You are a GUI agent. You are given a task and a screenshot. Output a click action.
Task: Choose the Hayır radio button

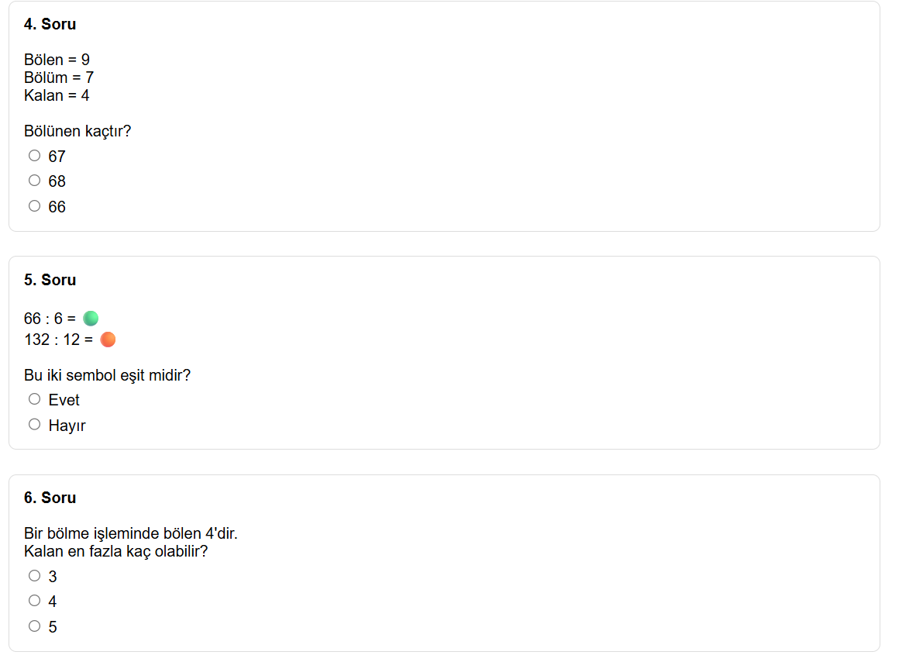click(x=34, y=425)
